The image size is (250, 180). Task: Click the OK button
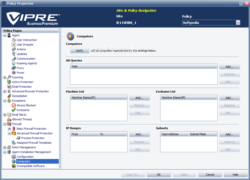pos(159,175)
